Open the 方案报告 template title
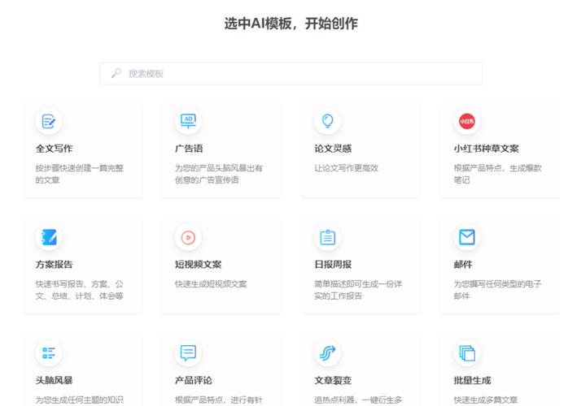The image size is (568, 406). [54, 265]
